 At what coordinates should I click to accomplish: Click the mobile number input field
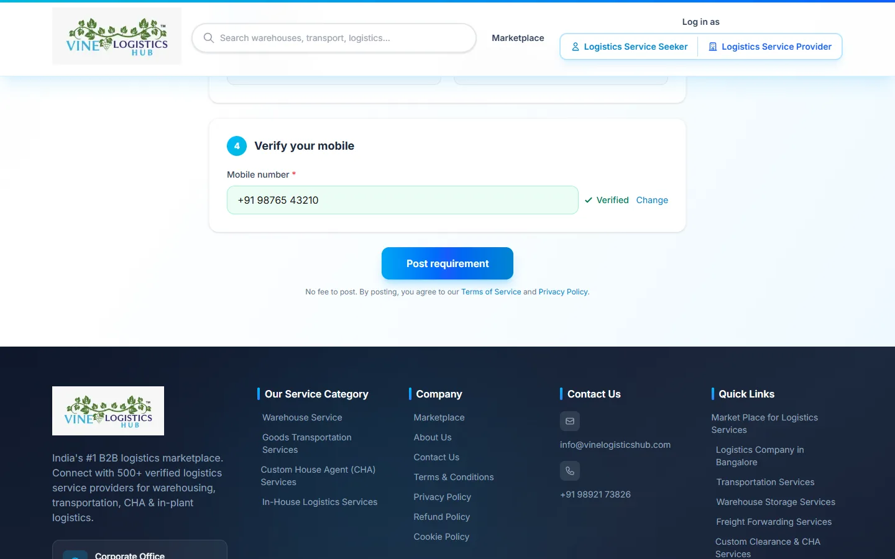403,200
